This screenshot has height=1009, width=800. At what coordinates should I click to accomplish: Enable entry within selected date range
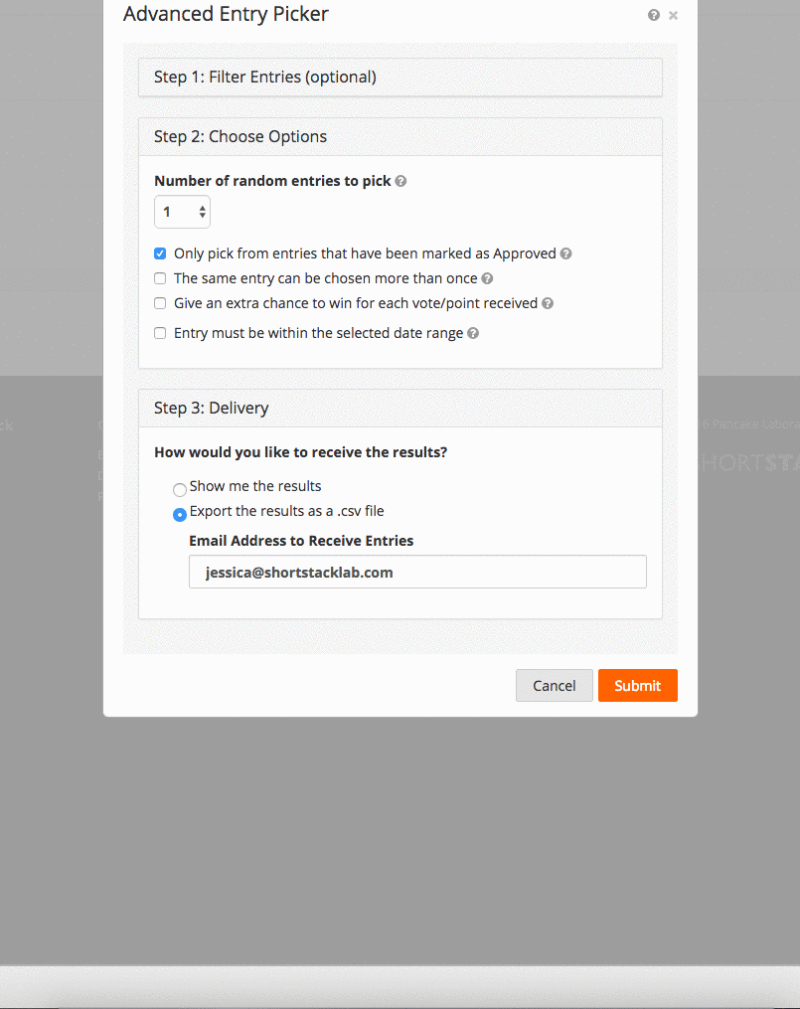(x=160, y=333)
